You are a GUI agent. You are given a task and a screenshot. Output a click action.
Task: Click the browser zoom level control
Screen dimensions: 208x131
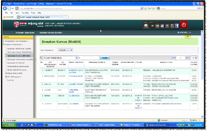195,120
